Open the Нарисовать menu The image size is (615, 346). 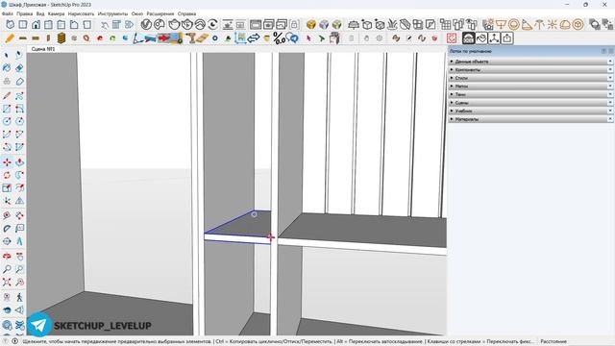pyautogui.click(x=81, y=13)
